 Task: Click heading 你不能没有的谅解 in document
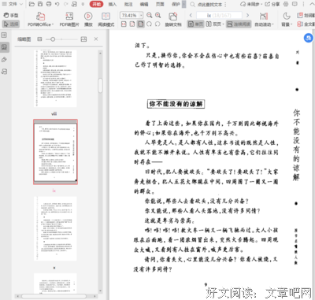click(176, 104)
